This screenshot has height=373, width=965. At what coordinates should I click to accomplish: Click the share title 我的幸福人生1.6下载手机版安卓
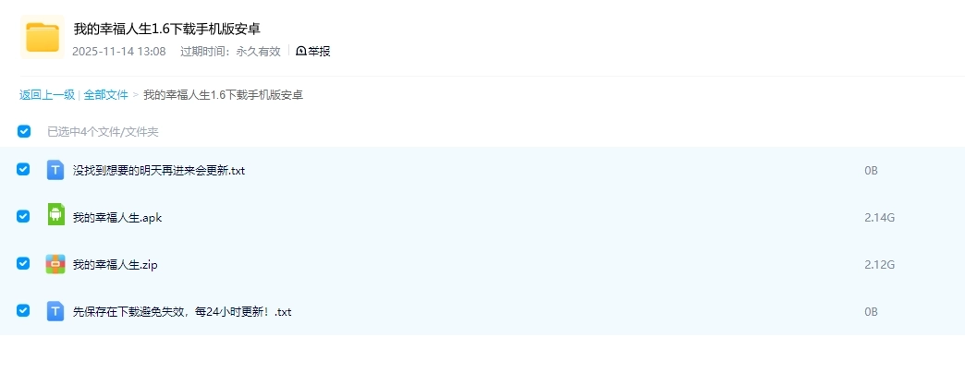[166, 29]
